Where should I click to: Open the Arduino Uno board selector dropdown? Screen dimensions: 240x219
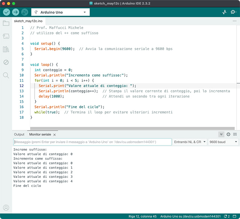point(60,12)
